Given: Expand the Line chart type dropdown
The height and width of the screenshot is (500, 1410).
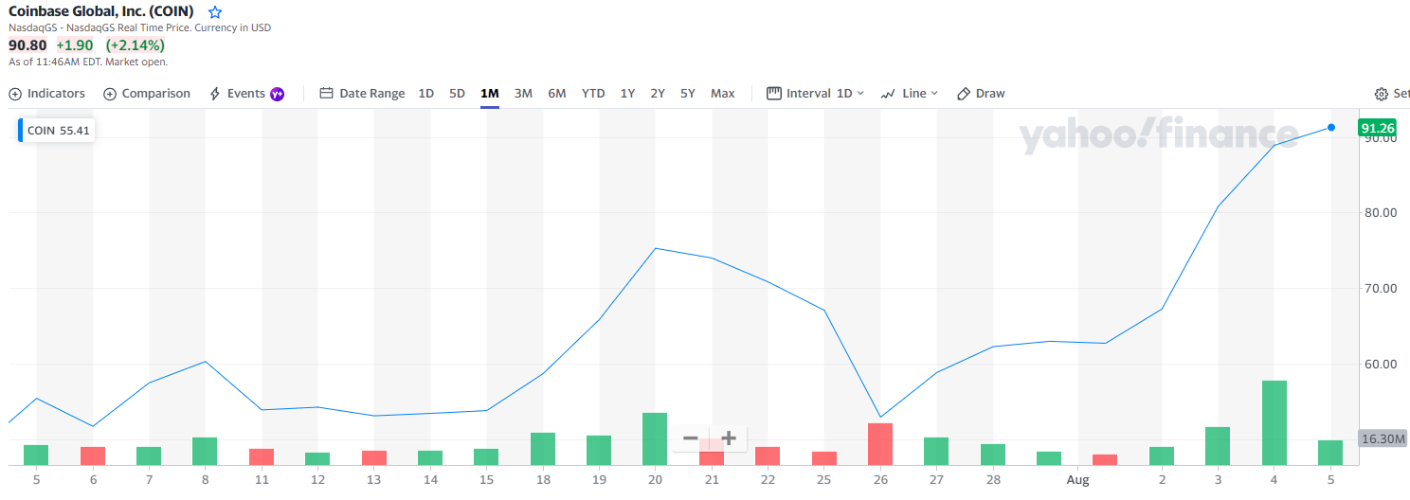Looking at the screenshot, I should (x=909, y=94).
